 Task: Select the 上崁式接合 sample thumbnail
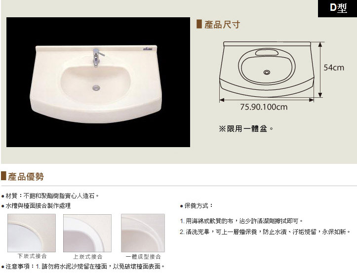87,233
